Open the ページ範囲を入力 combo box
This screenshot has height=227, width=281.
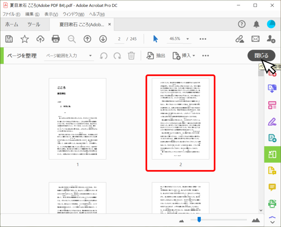69,55
